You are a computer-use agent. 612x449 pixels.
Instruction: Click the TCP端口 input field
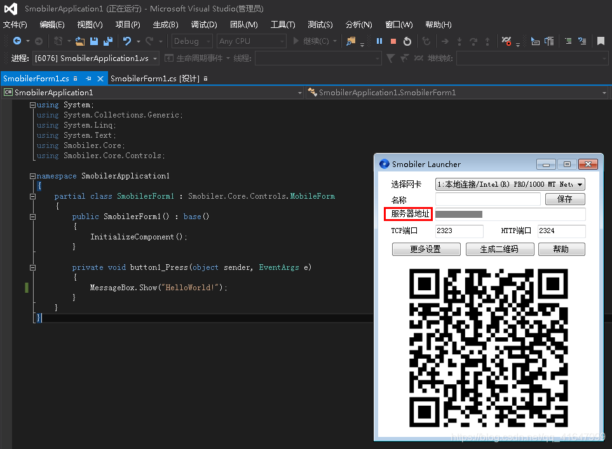click(459, 231)
